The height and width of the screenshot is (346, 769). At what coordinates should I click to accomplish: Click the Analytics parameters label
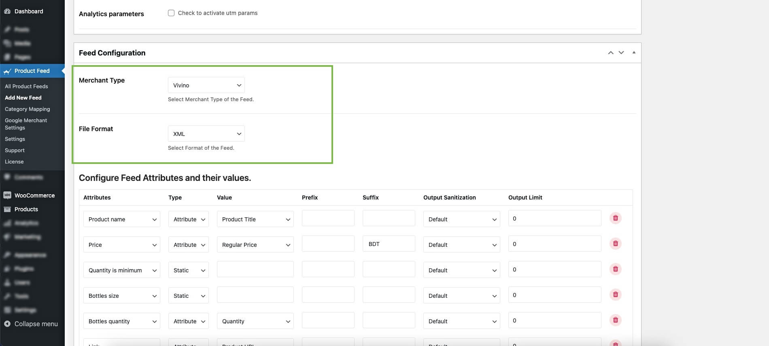click(111, 14)
